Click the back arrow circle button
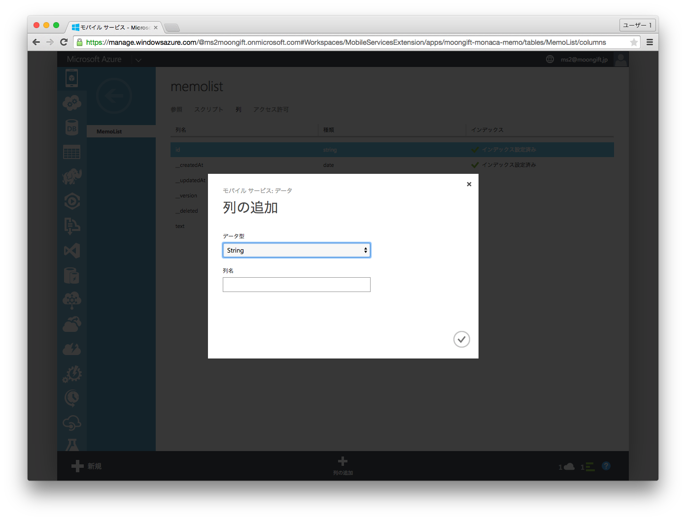Viewport: 686px width, 520px height. [114, 96]
